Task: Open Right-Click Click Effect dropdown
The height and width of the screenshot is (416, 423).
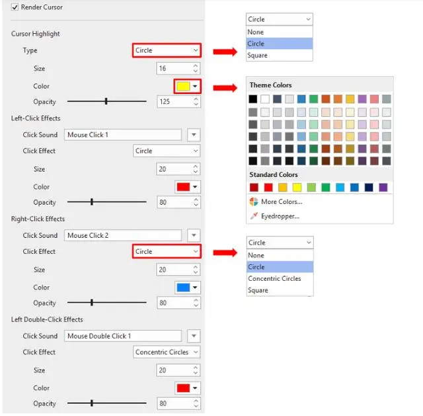Action: 167,251
